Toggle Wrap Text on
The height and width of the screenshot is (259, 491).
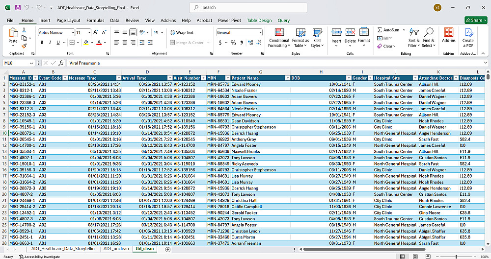coord(181,32)
